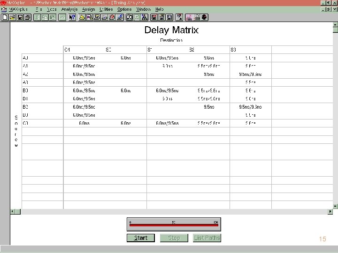
Task: Click the Copy toolbar icon
Action: [45, 17]
